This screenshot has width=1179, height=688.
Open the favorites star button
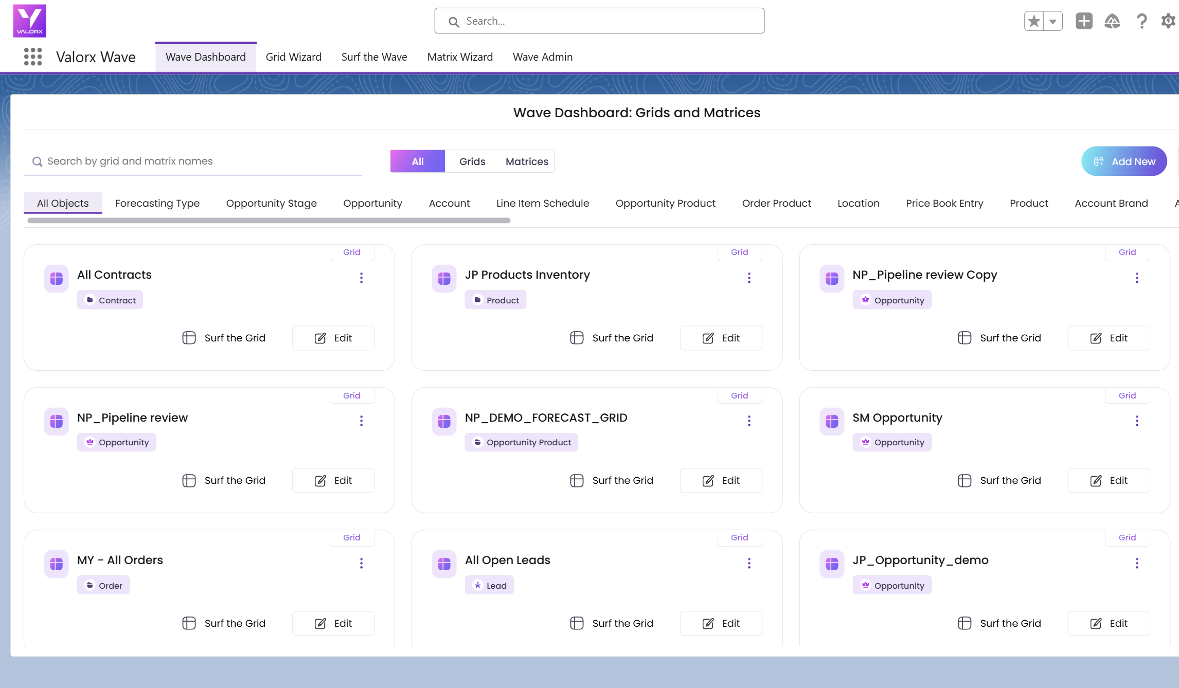coord(1034,21)
